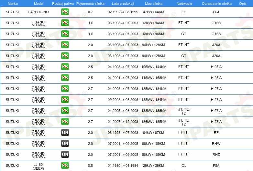Click the 02.1992 -> 08.1995 production years
Screen dimensions: 253x171
tap(123, 12)
